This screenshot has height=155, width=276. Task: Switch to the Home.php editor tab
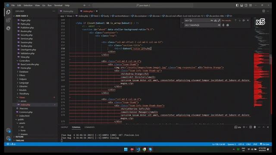coord(68,11)
